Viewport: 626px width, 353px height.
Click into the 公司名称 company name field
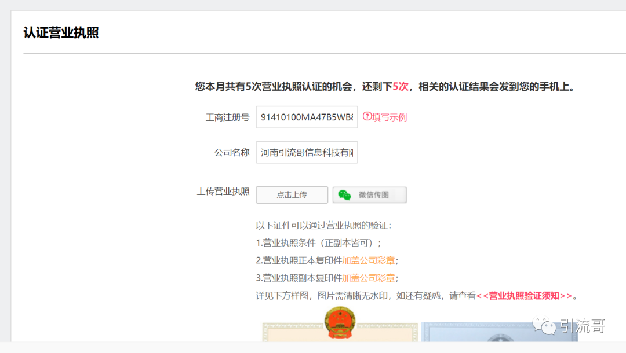pyautogui.click(x=307, y=153)
